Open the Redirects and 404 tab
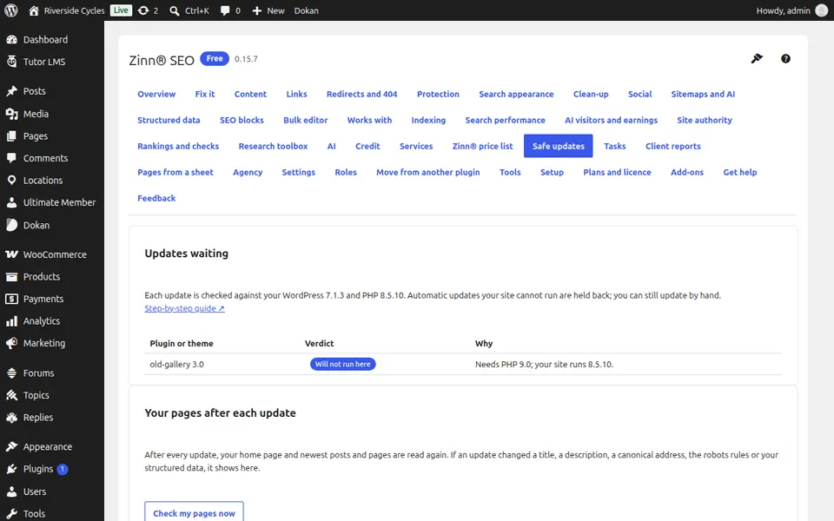Viewport: 834px width, 521px height. click(361, 94)
